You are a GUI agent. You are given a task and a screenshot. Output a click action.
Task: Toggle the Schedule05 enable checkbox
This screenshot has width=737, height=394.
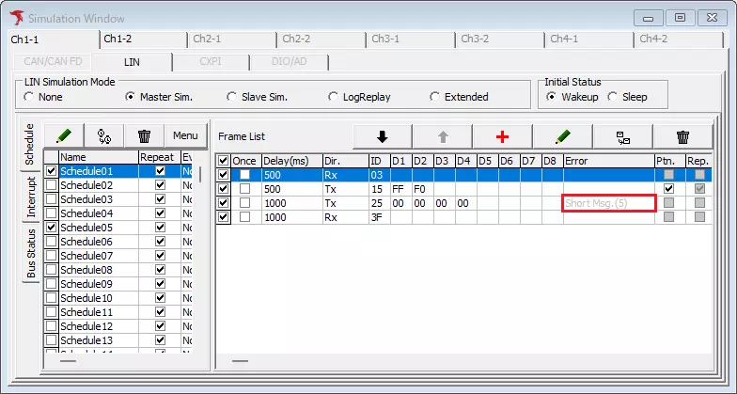pyautogui.click(x=51, y=228)
